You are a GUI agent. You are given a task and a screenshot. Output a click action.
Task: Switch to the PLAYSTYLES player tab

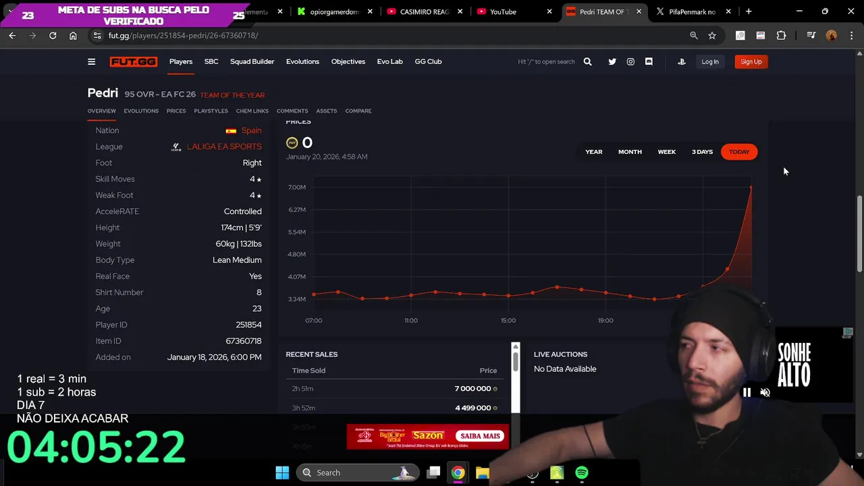(x=211, y=111)
